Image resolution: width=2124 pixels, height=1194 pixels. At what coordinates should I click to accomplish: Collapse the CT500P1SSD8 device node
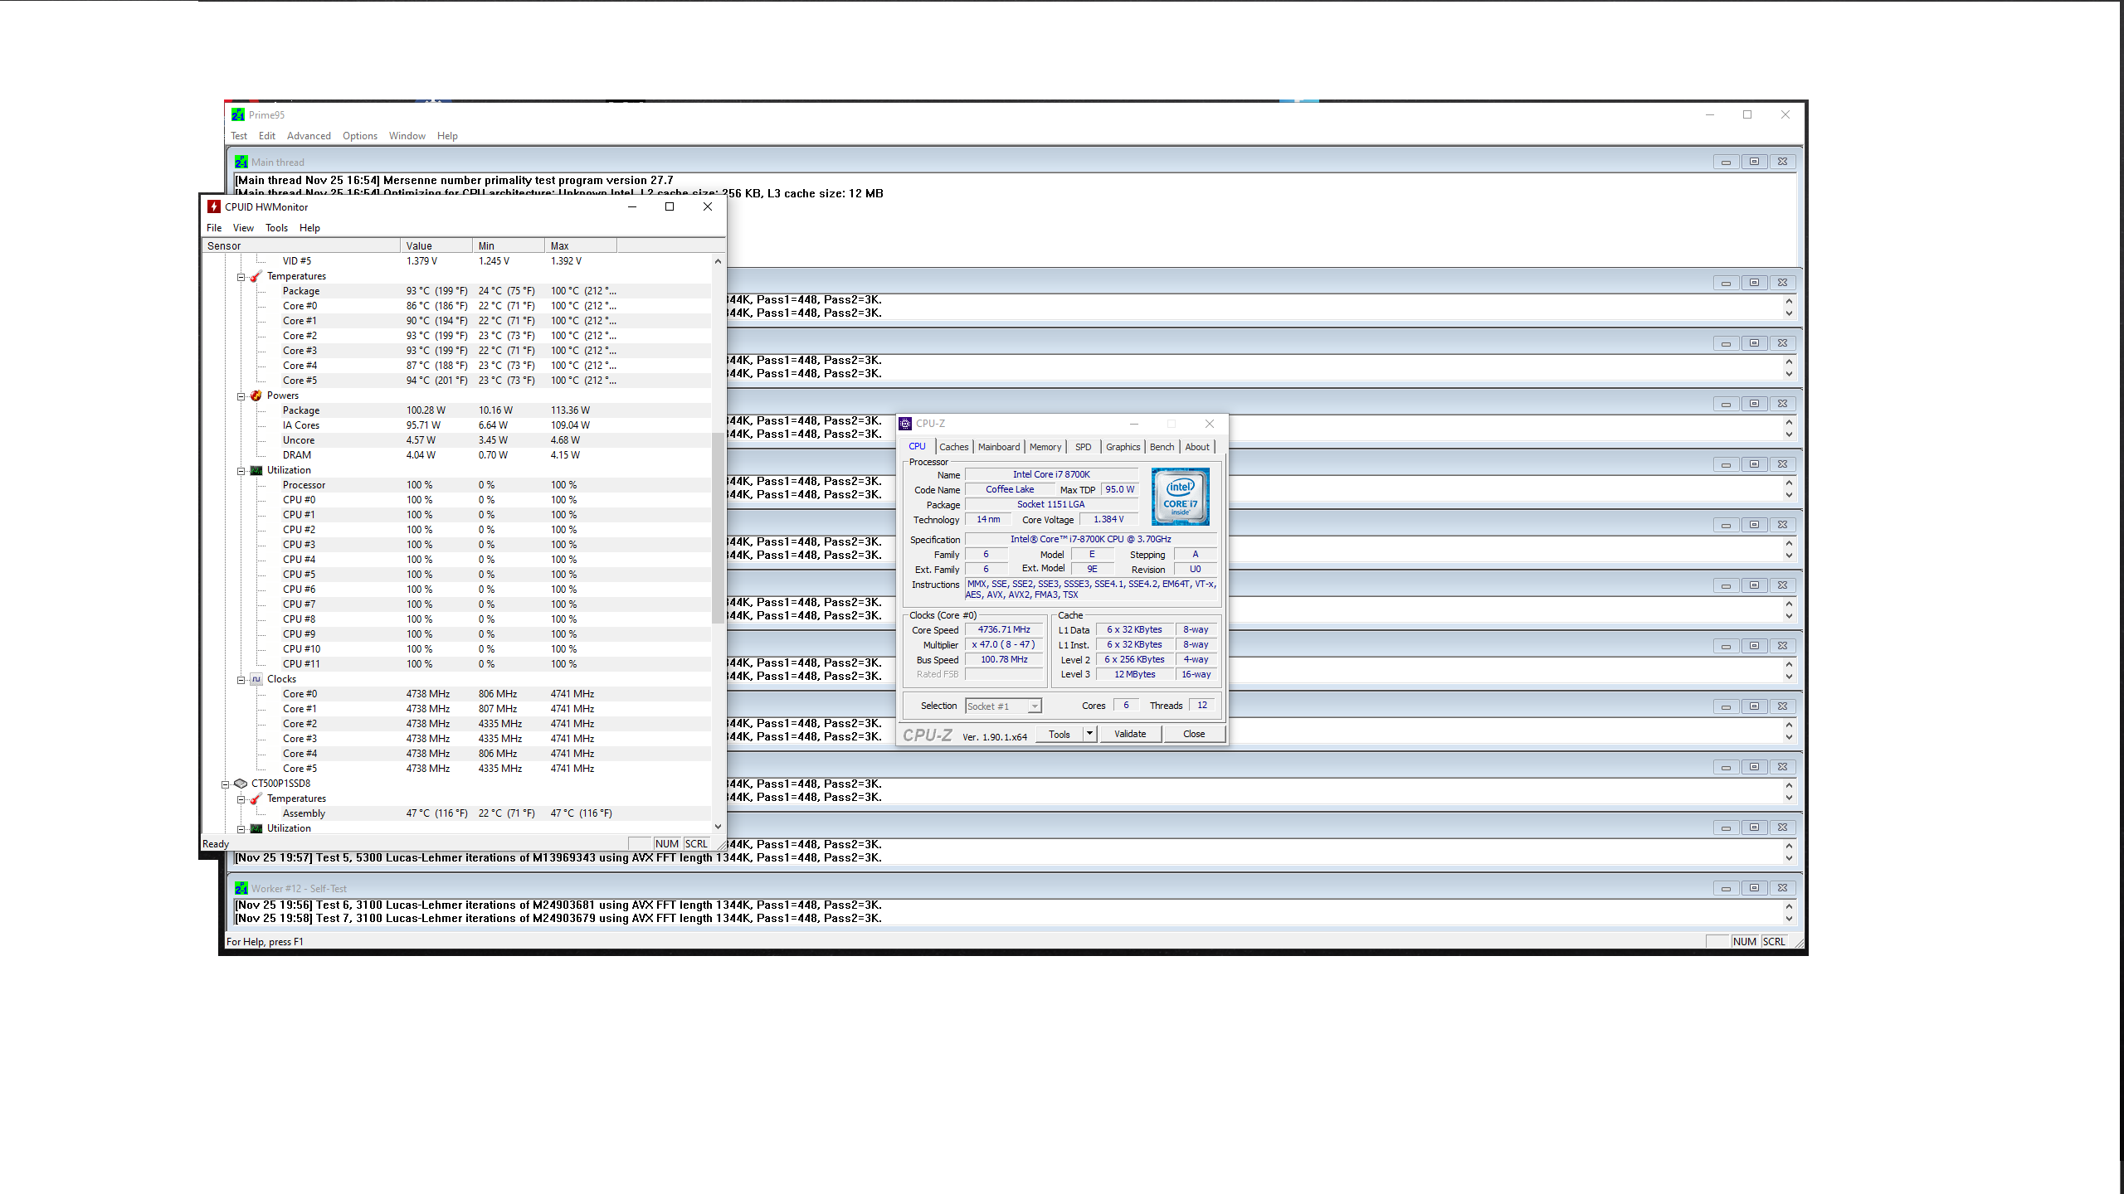[226, 784]
